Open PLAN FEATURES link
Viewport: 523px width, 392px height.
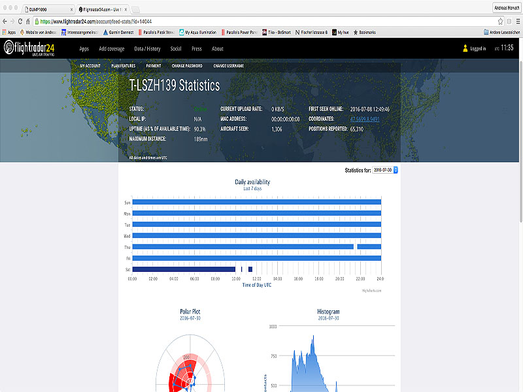pyautogui.click(x=124, y=66)
